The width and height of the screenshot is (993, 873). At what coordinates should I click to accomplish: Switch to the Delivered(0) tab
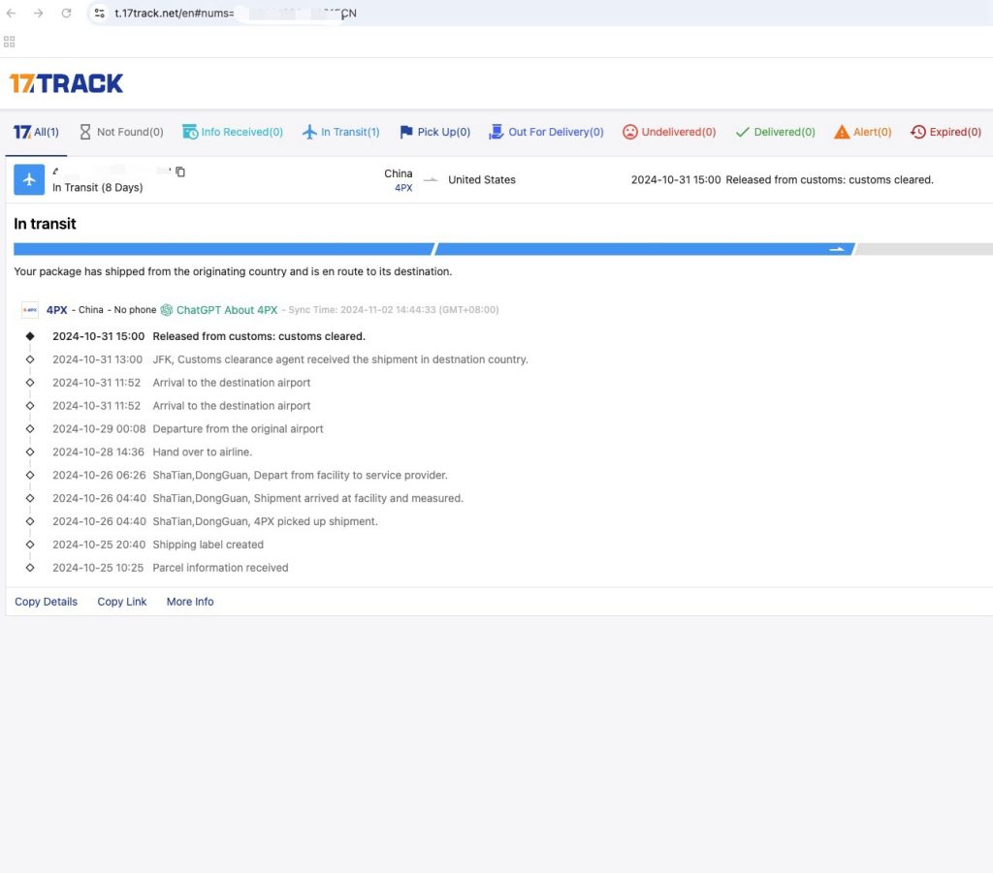775,132
